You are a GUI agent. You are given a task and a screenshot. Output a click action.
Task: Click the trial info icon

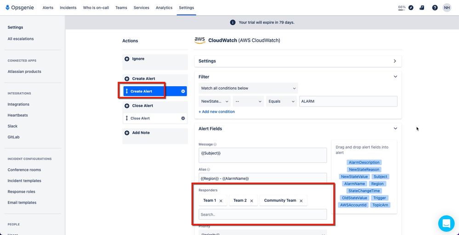coord(233,22)
